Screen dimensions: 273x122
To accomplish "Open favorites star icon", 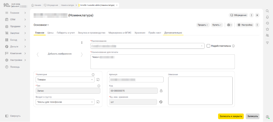I will pyautogui.click(x=267, y=29).
